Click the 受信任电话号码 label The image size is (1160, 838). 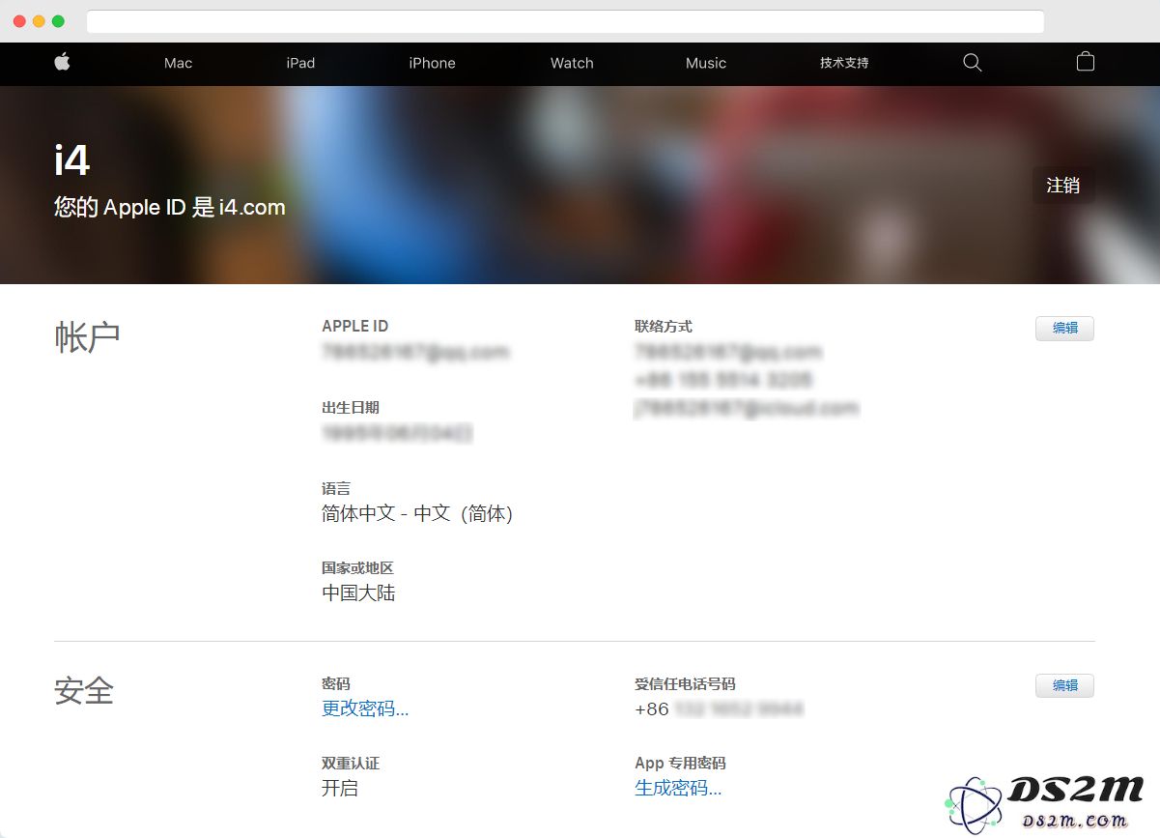(x=685, y=683)
